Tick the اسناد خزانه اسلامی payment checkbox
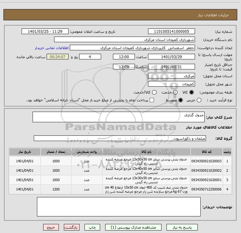This screenshot has height=233, width=241. coord(152,100)
